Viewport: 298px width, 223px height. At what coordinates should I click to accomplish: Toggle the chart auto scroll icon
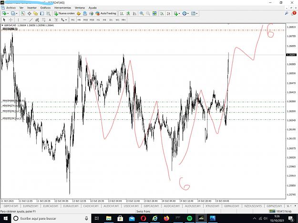point(162,13)
